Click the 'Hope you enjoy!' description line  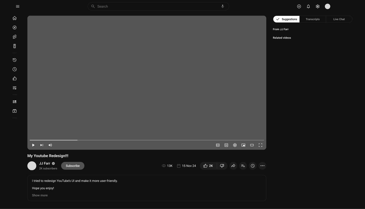(x=43, y=188)
